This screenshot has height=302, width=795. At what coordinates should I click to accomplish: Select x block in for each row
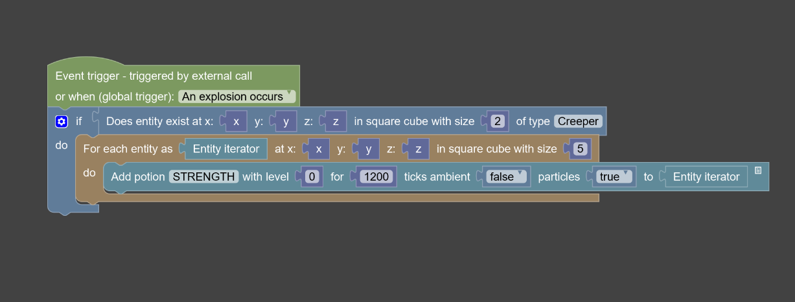pyautogui.click(x=318, y=149)
